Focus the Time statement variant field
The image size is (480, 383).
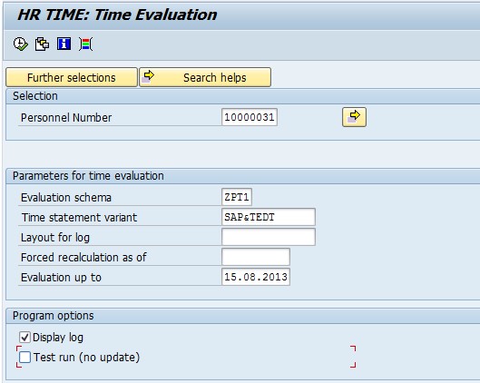[269, 217]
